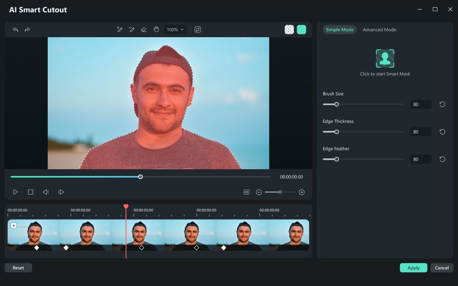Apply the smart cutout
The image size is (458, 286).
click(x=413, y=267)
